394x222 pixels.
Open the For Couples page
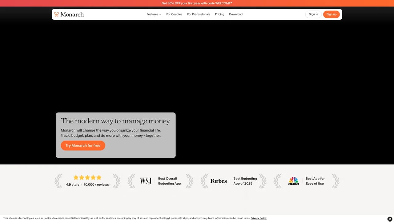(174, 14)
